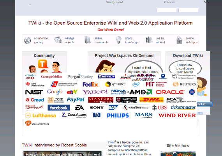The image size is (222, 156).
Task: Click the Intel logo
Action: [136, 84]
